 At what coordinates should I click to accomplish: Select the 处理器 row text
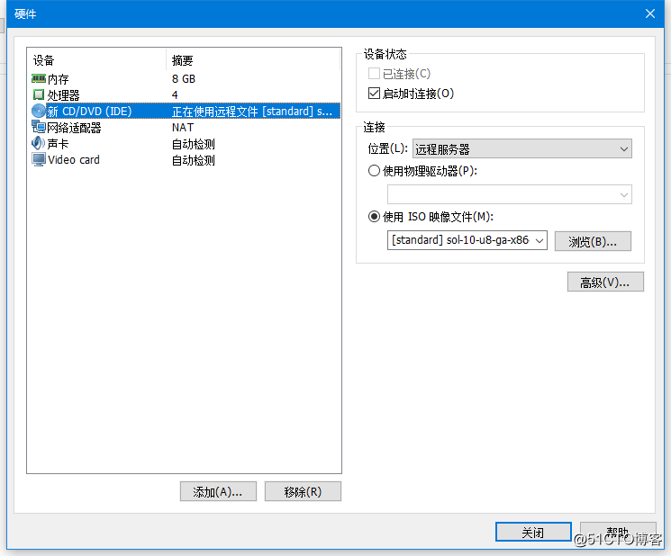click(x=63, y=94)
